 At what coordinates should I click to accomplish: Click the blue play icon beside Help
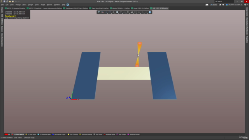pos(68,5)
